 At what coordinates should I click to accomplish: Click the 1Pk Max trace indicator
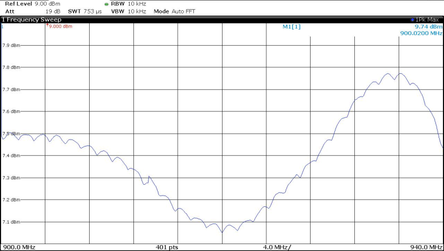point(425,20)
